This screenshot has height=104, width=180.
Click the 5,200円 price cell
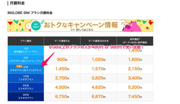click(135, 87)
